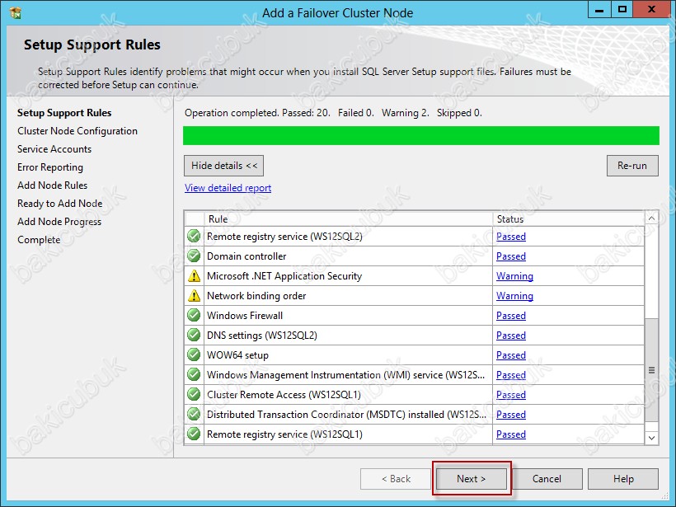Click the check icon for Distributed Transaction Coordinator rule

tap(194, 415)
